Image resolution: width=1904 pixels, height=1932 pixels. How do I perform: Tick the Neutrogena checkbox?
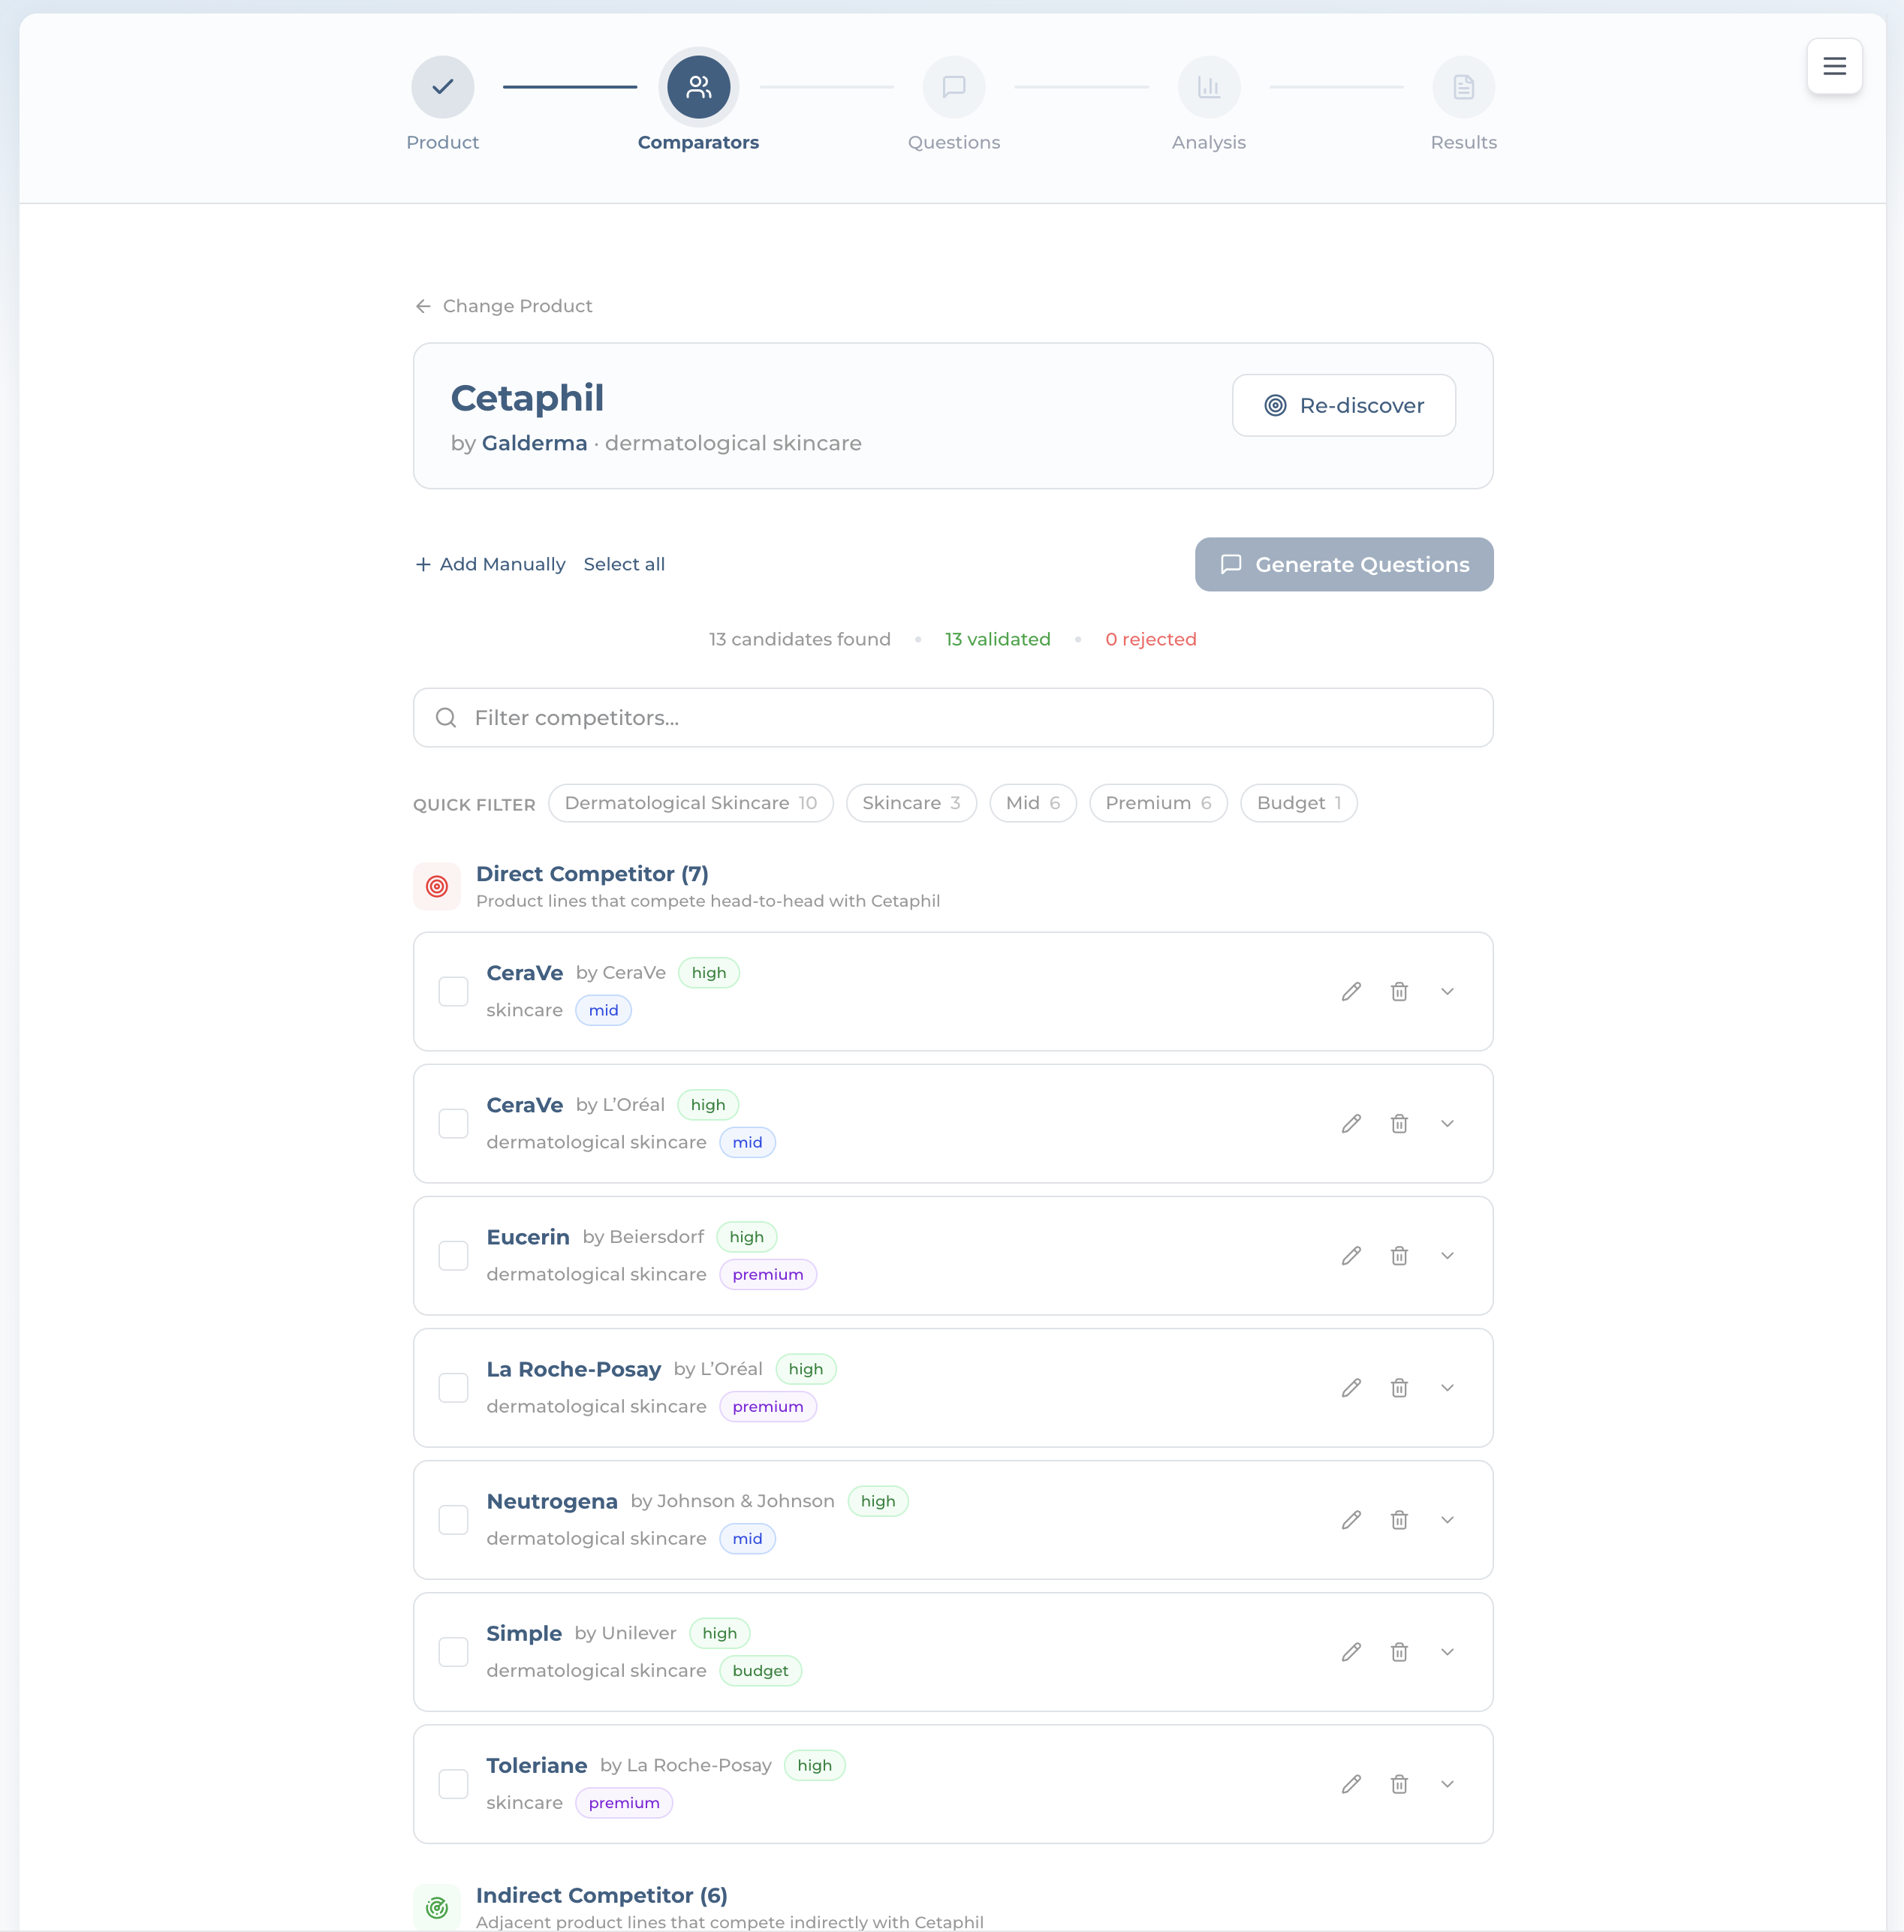coord(453,1519)
